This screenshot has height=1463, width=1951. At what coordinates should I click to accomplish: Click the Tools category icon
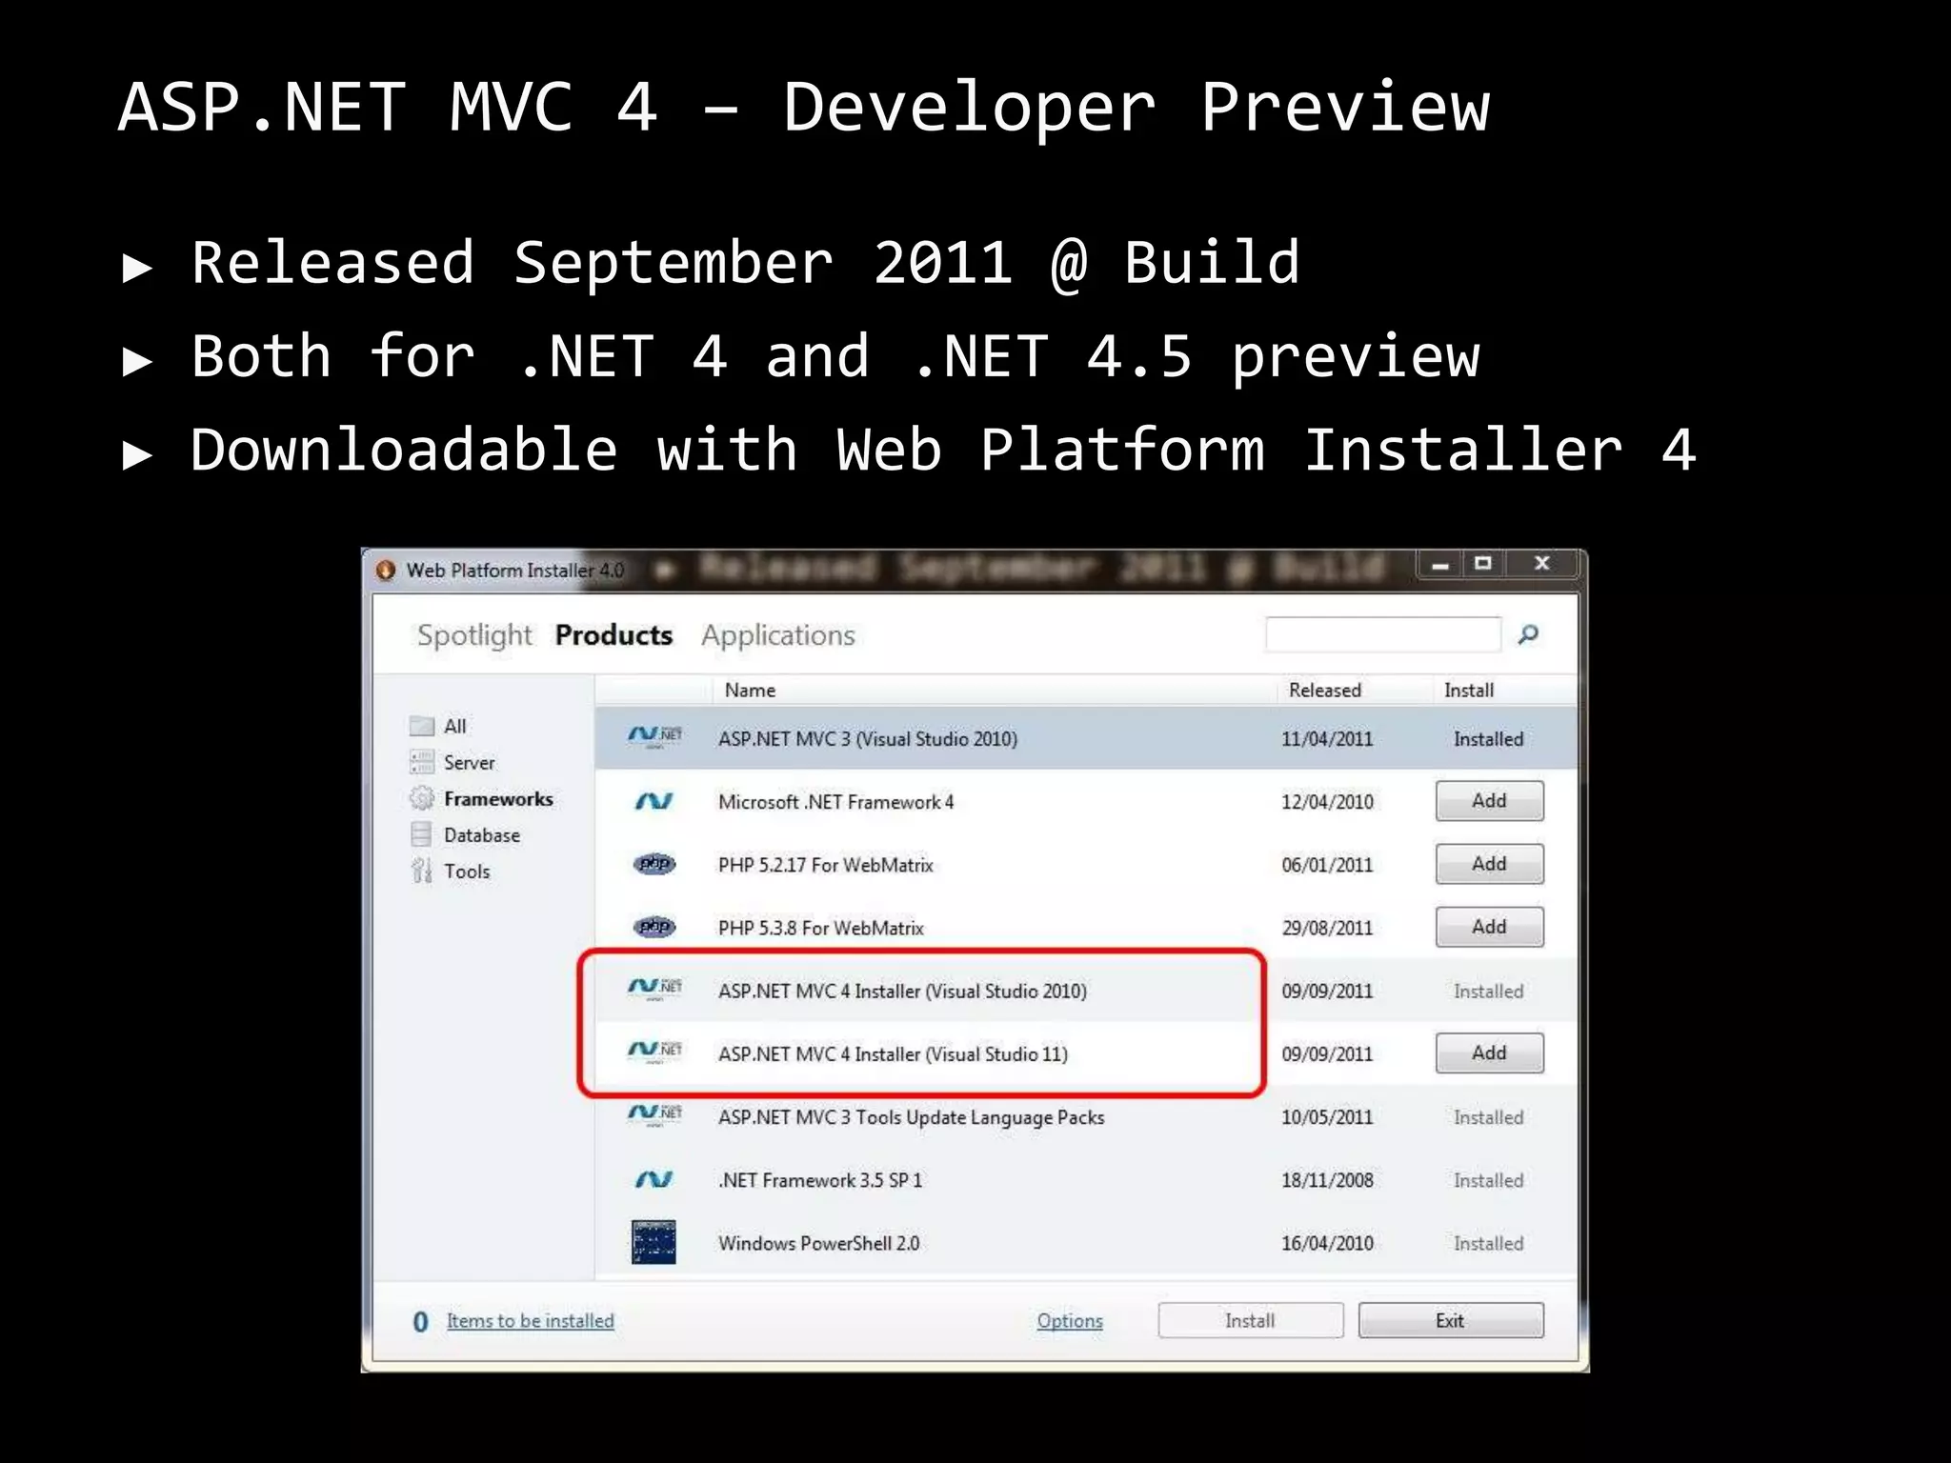click(422, 871)
